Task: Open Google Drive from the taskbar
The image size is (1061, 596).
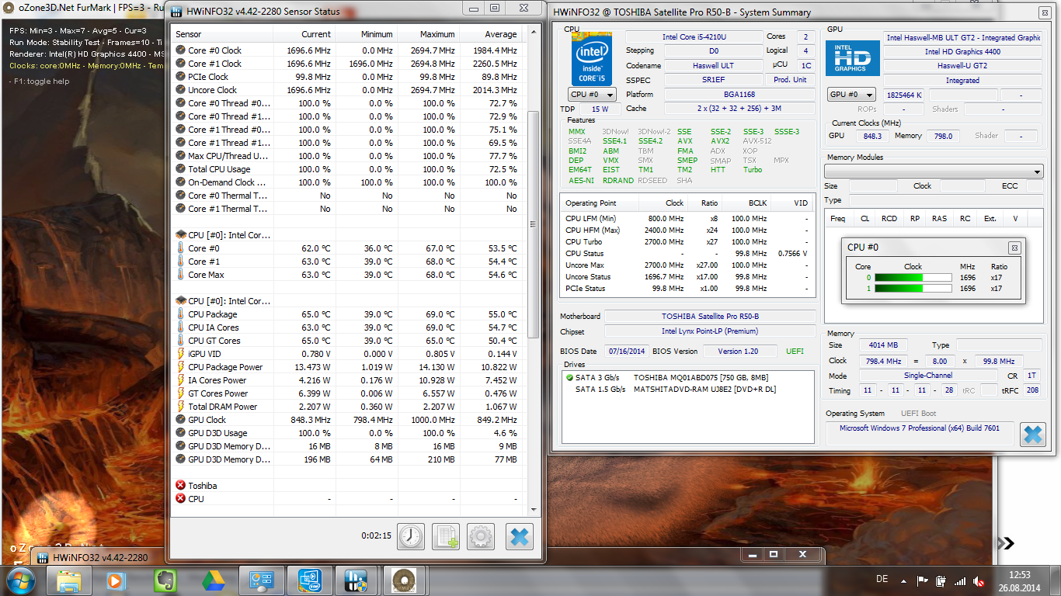Action: click(x=212, y=580)
